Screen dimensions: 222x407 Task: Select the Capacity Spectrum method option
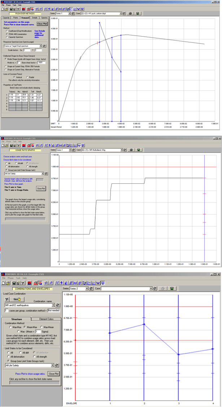[x=7, y=36]
